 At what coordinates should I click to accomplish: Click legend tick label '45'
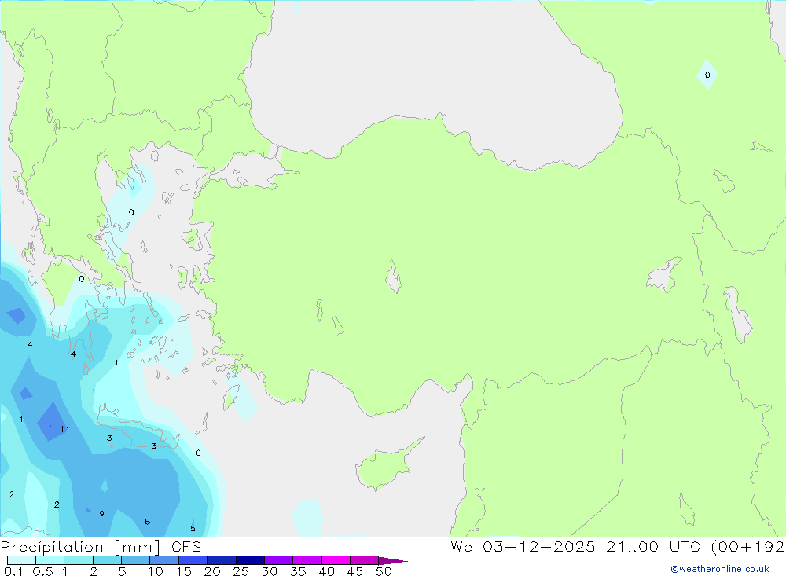pos(355,571)
